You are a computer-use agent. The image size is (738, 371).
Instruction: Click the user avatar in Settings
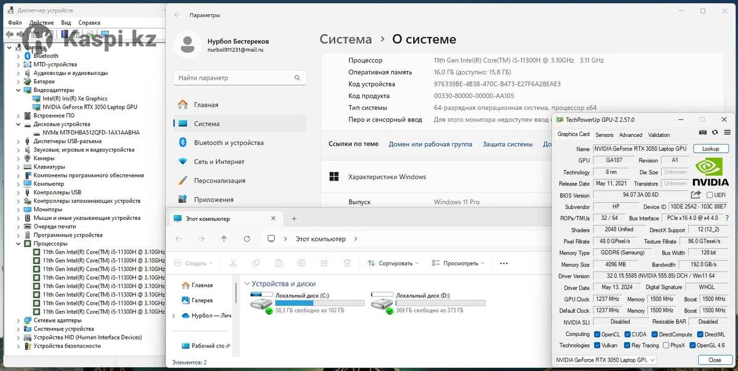(188, 45)
